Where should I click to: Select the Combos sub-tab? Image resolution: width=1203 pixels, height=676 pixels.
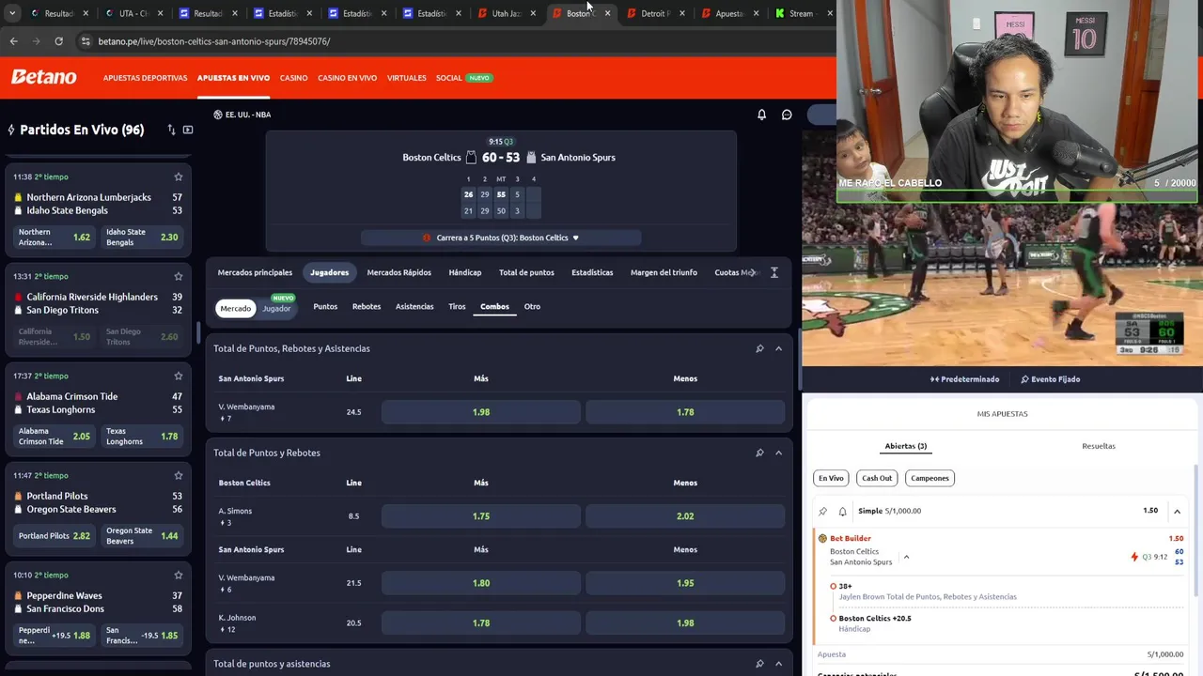pyautogui.click(x=494, y=306)
